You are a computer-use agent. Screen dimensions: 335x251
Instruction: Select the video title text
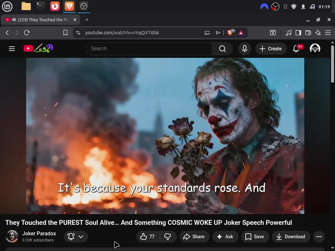(x=149, y=223)
